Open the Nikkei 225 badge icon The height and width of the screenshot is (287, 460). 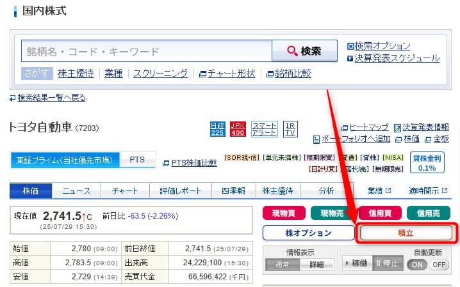coord(217,129)
